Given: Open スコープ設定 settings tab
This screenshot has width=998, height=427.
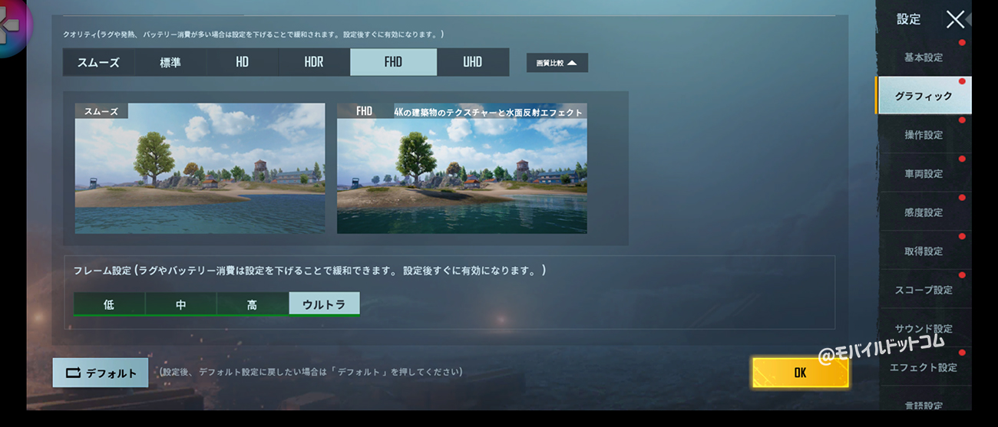Looking at the screenshot, I should 924,290.
